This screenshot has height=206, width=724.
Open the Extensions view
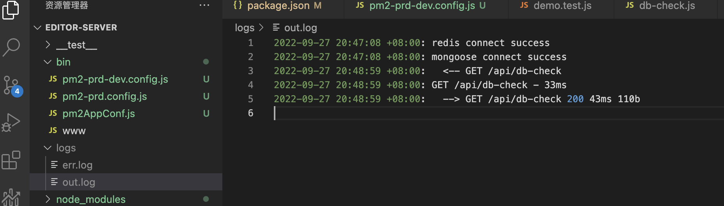11,160
